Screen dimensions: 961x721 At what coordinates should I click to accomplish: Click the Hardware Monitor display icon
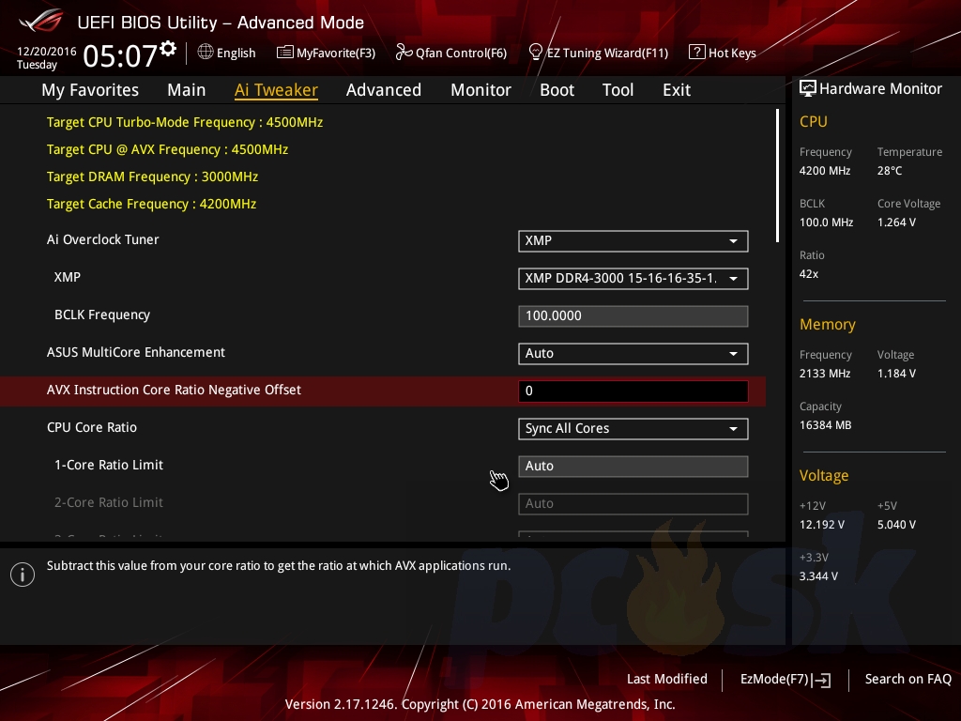(x=808, y=89)
